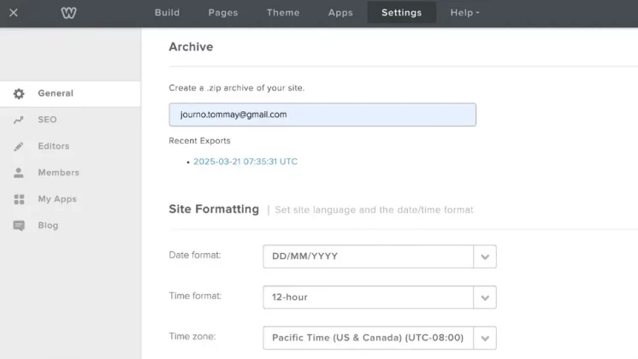Click the Members person icon
This screenshot has height=359, width=638.
19,174
